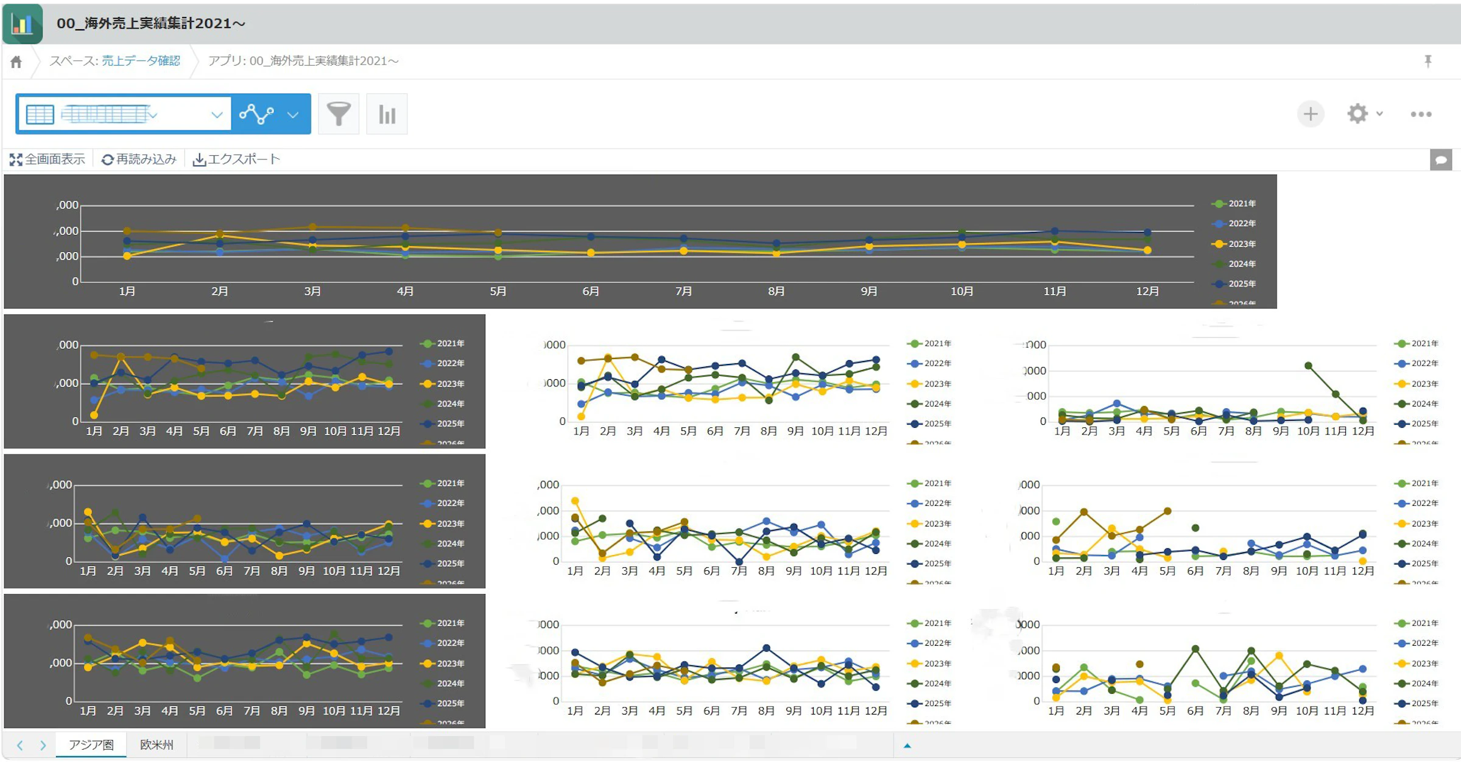Open the filter funnel button
The image size is (1461, 762).
click(x=339, y=114)
